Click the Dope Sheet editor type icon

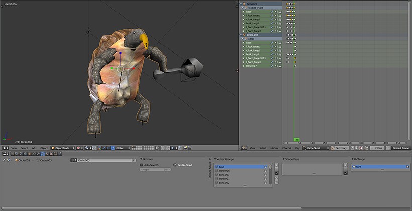pos(244,148)
